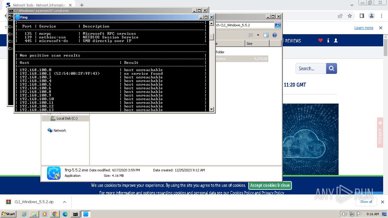The image size is (388, 218).
Task: Open the Chrome profile avatar
Action: point(372,16)
